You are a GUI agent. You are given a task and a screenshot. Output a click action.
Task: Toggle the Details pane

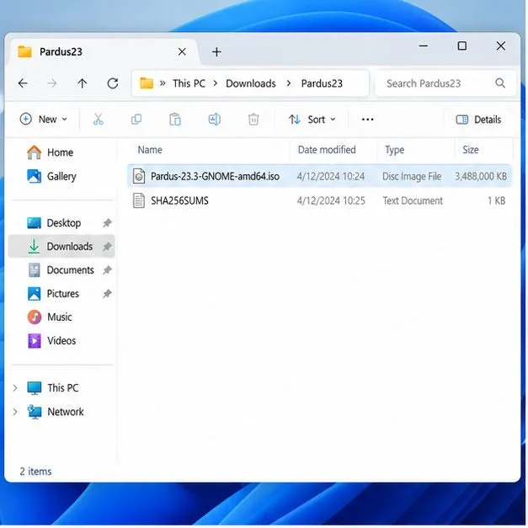(478, 120)
